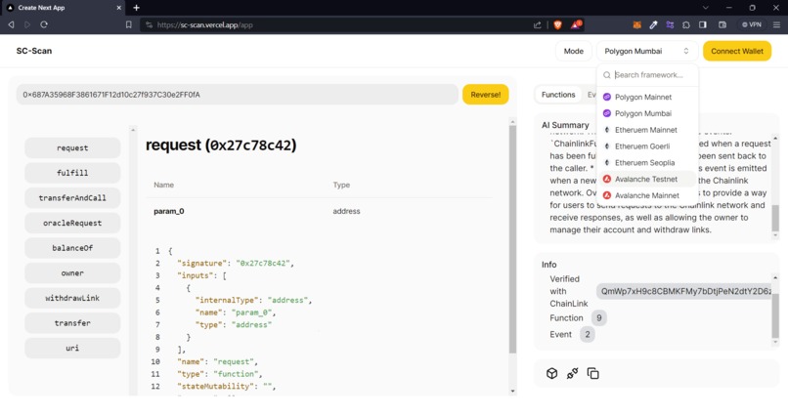
Task: Open the browser wallet icon
Action: tap(722, 24)
